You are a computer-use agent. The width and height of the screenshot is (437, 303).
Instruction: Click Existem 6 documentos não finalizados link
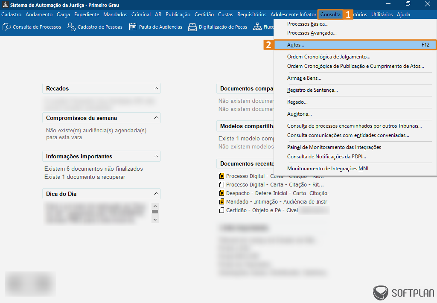pyautogui.click(x=93, y=169)
